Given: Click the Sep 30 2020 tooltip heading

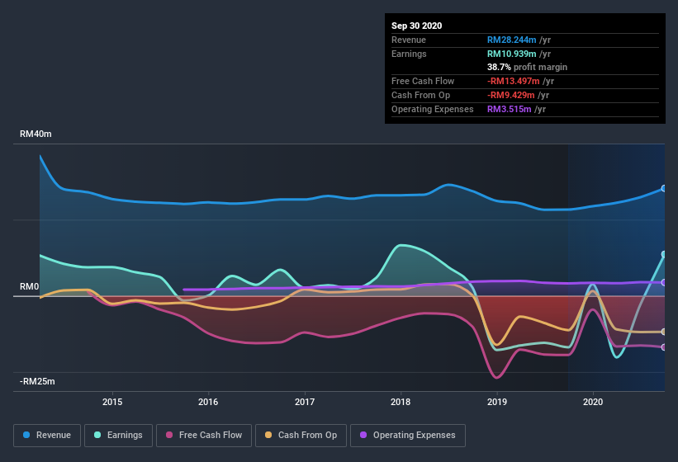Looking at the screenshot, I should pyautogui.click(x=416, y=26).
